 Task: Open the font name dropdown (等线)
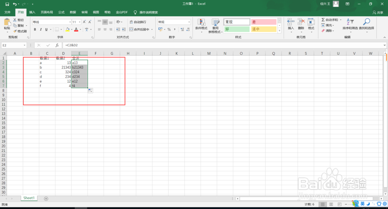pyautogui.click(x=70, y=22)
